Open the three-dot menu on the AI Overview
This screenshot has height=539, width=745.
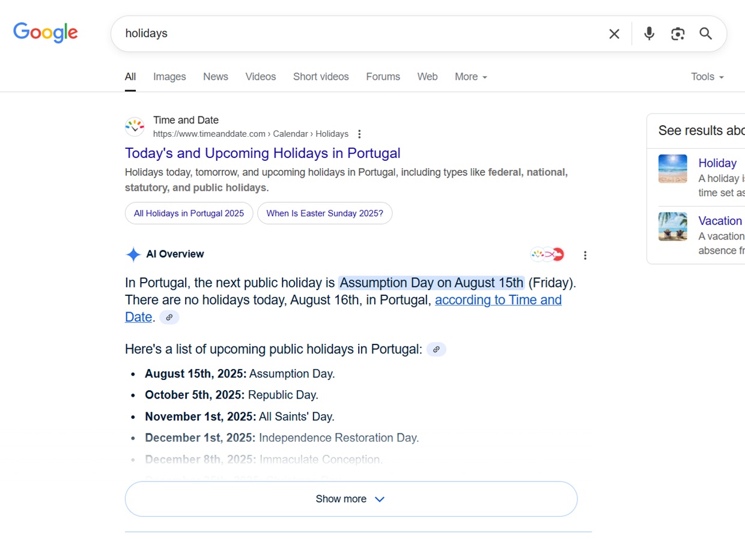point(585,254)
